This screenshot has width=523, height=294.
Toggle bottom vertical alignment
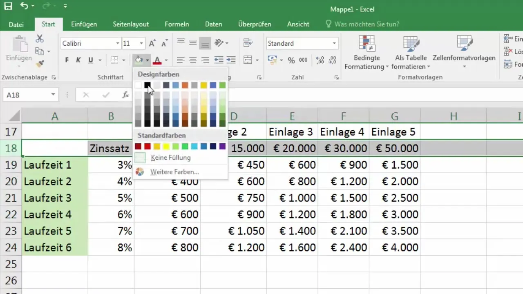(205, 42)
